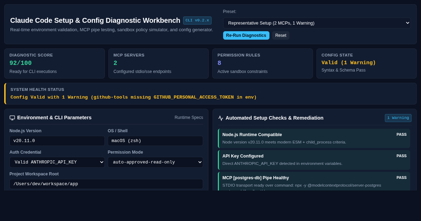This screenshot has width=421, height=221.
Task: Click the API Key Configured check row
Action: (x=314, y=160)
